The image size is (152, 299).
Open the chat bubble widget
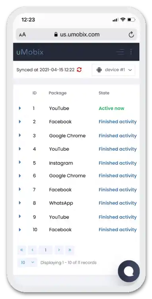129,271
